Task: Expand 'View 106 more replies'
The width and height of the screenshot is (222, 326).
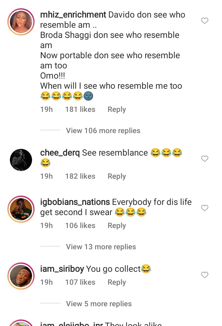Action: point(103,131)
